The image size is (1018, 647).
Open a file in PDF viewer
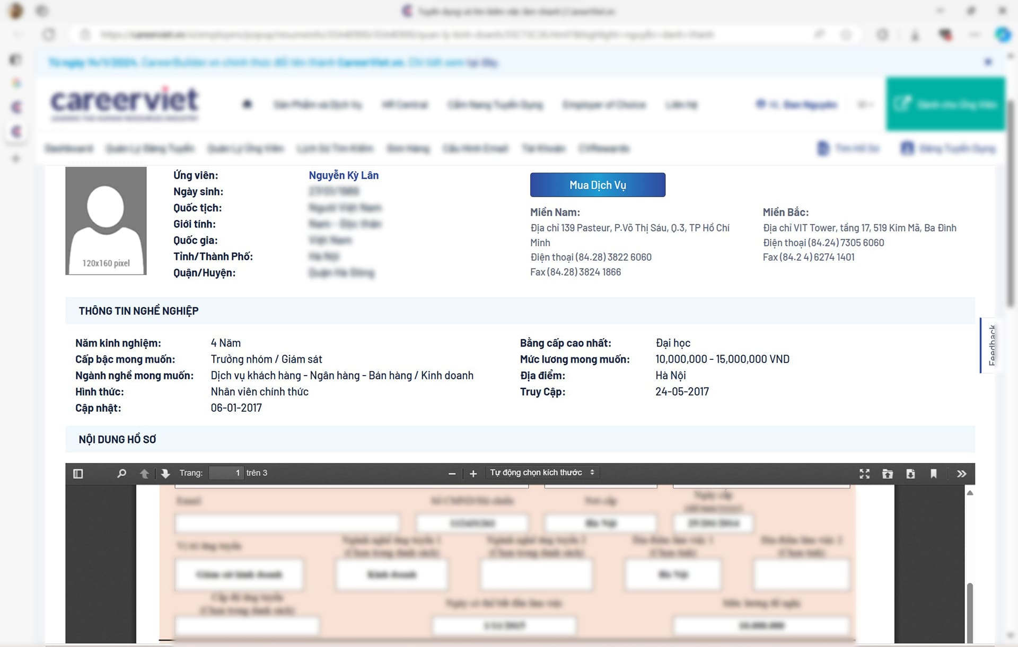coord(888,473)
